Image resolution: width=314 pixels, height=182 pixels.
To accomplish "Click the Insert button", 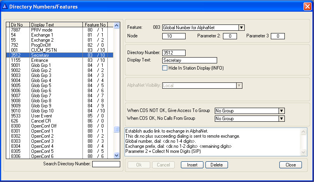I will pos(192,165).
